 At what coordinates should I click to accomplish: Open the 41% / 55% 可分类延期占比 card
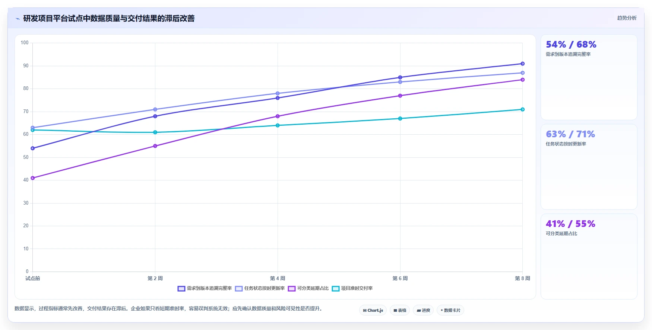[589, 257]
